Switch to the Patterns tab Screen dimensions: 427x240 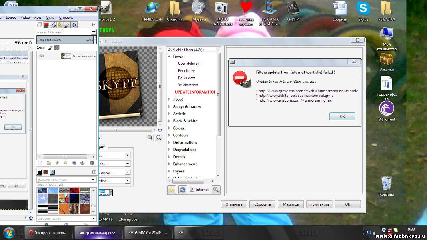click(46, 172)
